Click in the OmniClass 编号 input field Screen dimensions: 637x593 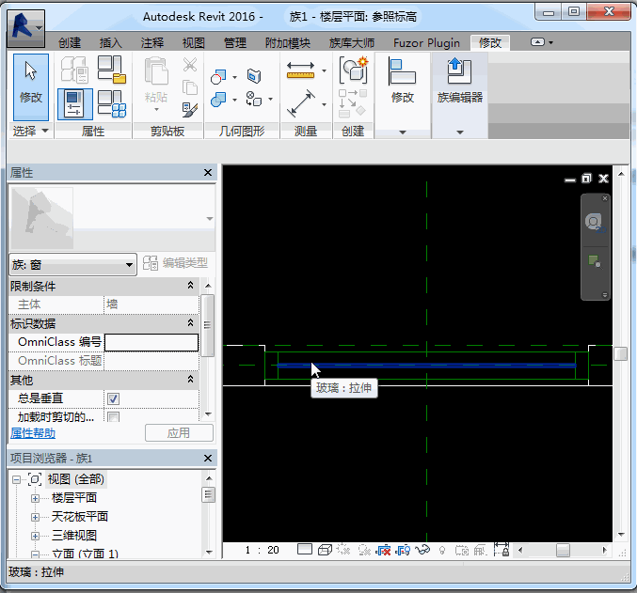tap(151, 342)
